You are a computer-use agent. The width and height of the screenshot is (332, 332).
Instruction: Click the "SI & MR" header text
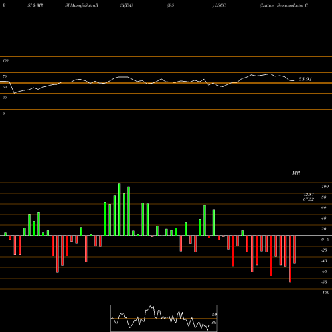(35, 5)
